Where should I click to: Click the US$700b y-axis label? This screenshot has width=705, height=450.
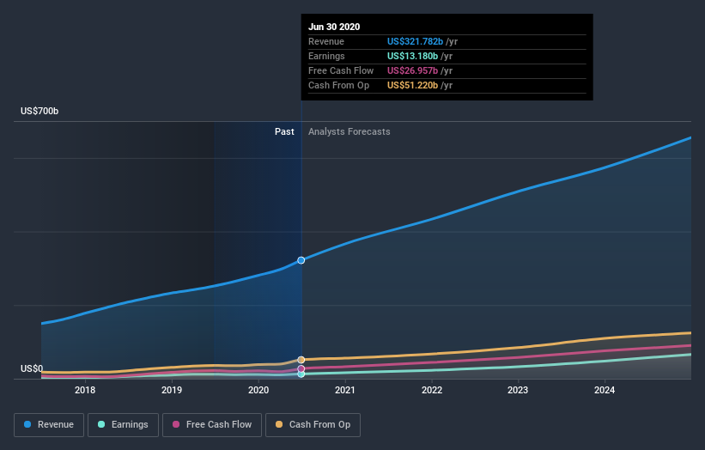pyautogui.click(x=40, y=111)
